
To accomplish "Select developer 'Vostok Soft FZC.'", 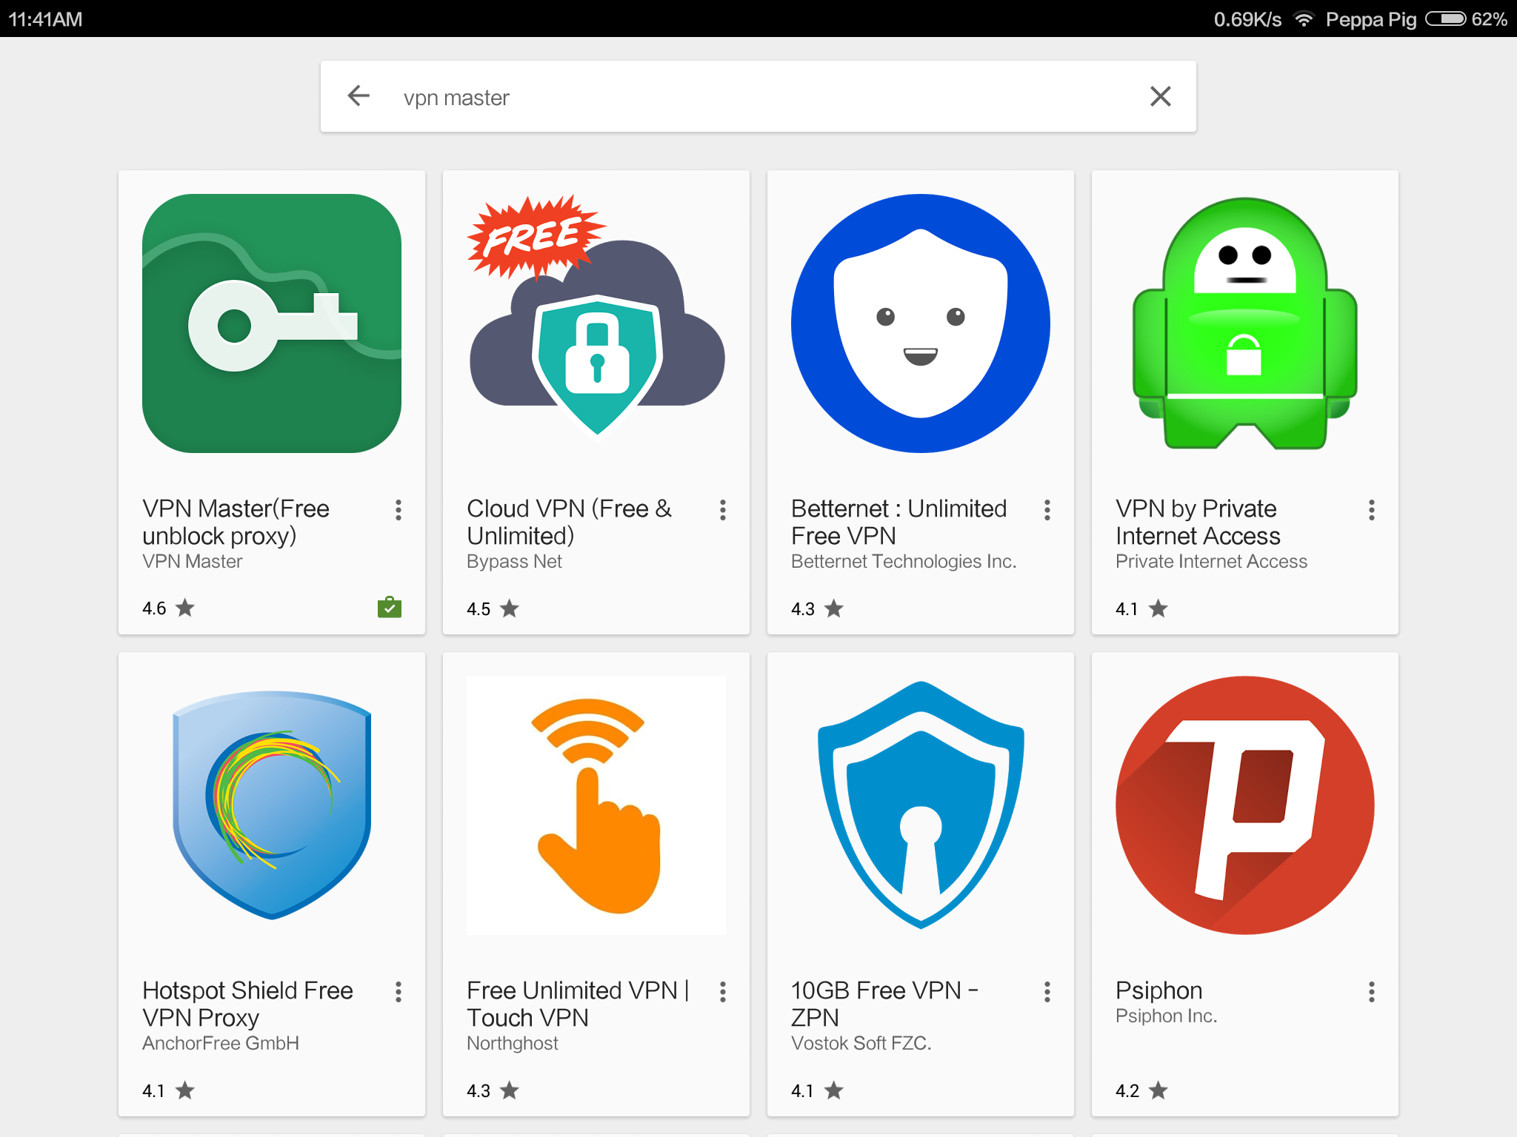I will click(861, 1044).
